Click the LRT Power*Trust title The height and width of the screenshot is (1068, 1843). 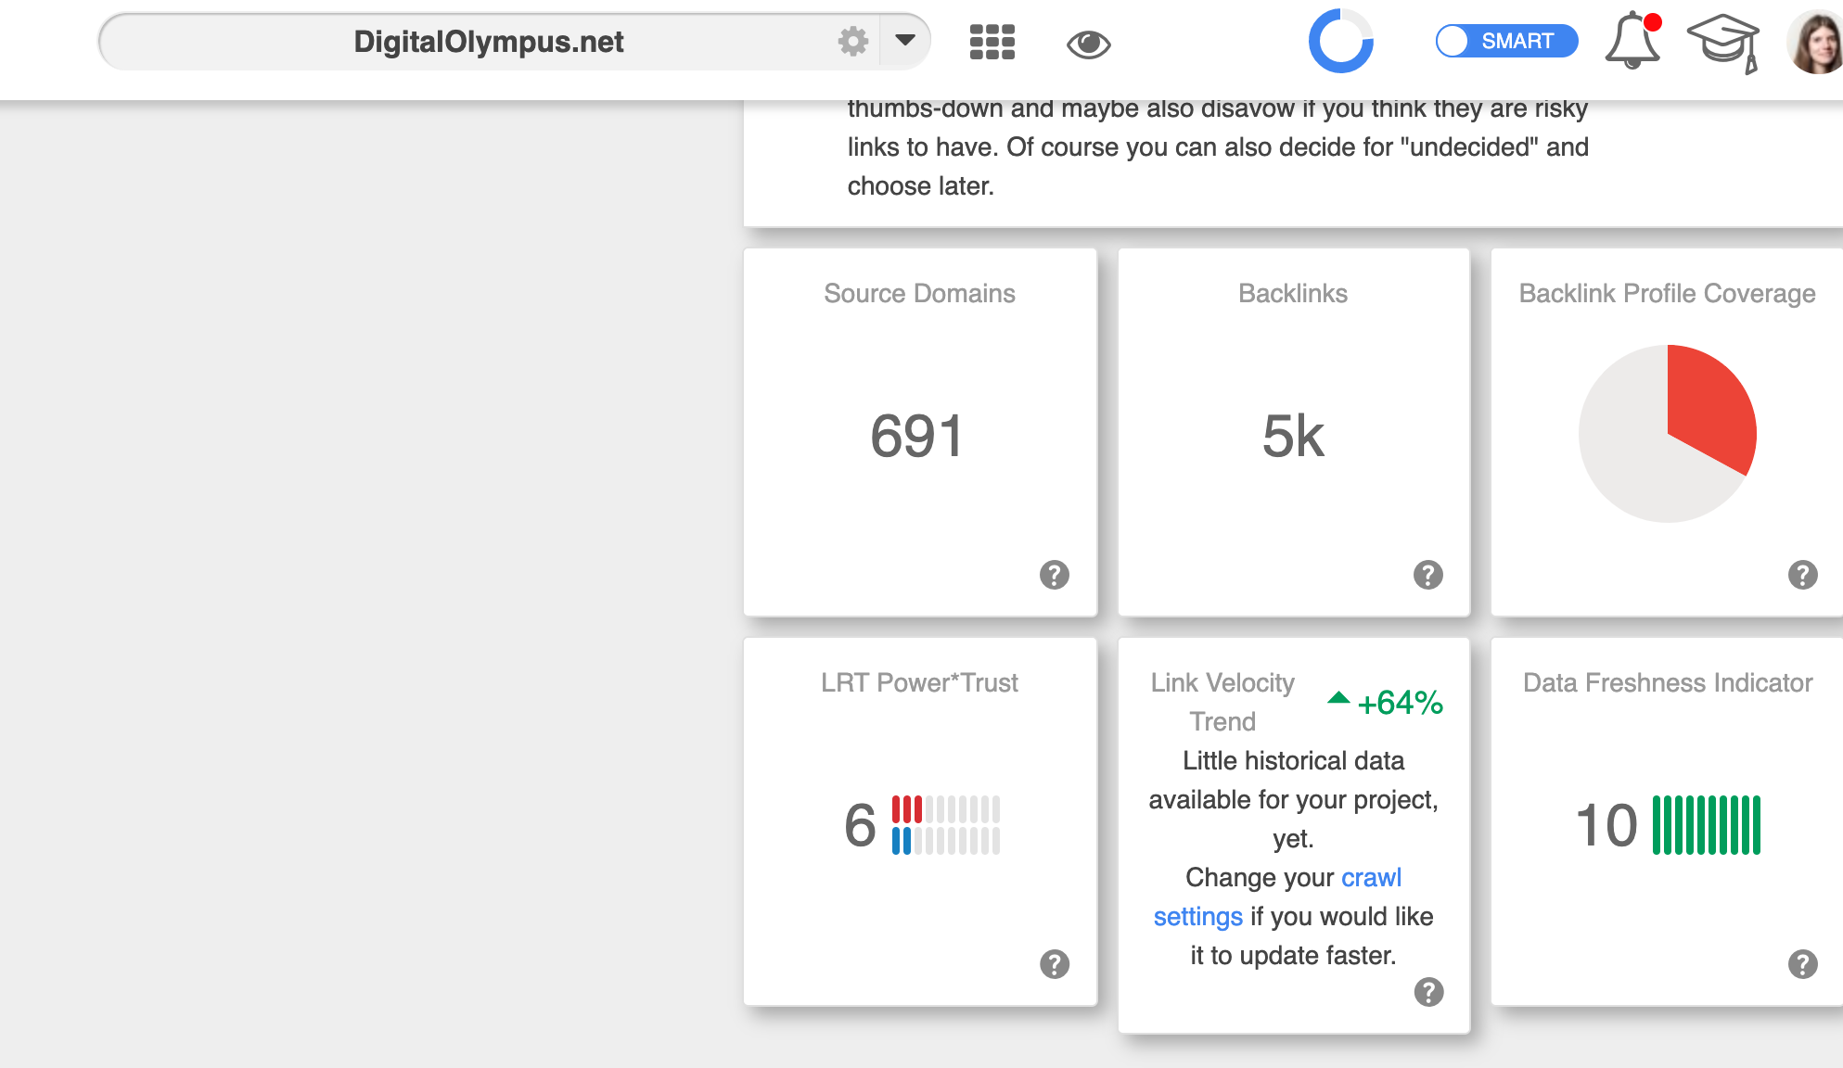click(x=919, y=682)
